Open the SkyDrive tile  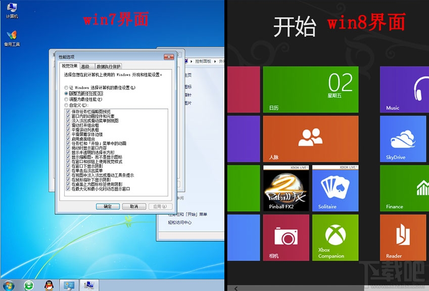(x=403, y=139)
